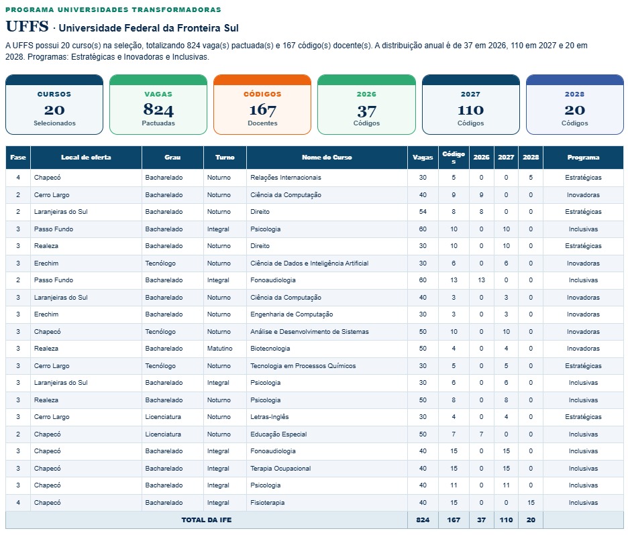Screen dimensions: 628x535
Task: Click the 13 códigos cell in Fonoaudiologia row
Action: click(x=454, y=280)
